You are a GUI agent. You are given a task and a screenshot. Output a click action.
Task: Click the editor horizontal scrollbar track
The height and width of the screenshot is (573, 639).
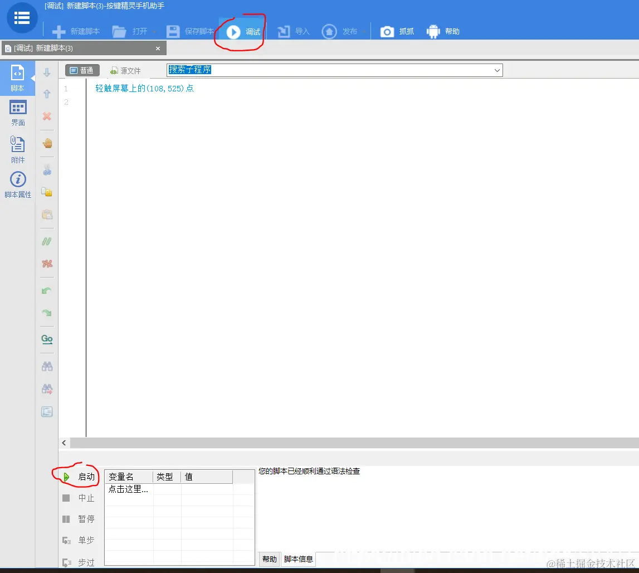pos(354,443)
